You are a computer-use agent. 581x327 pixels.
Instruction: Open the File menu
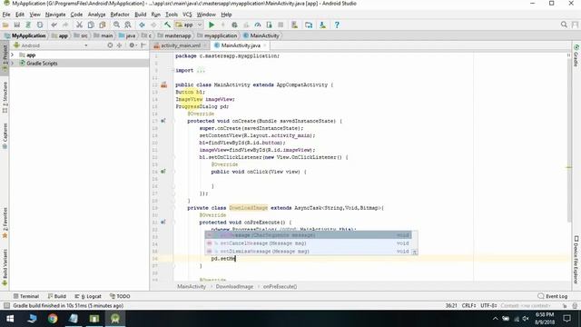pos(6,15)
